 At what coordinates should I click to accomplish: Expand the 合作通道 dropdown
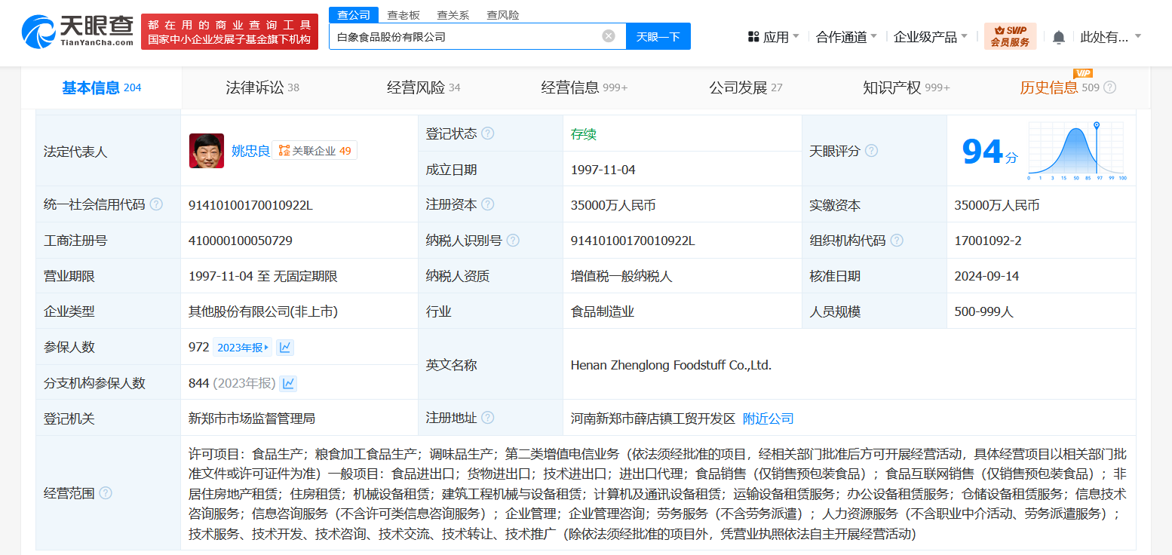pyautogui.click(x=846, y=37)
